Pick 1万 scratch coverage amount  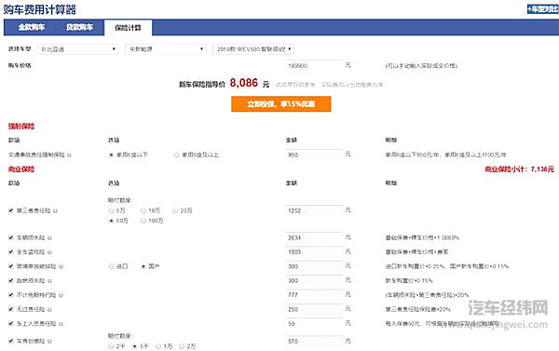(158, 346)
